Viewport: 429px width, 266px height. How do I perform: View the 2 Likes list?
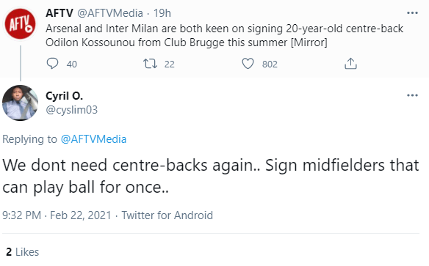[23, 252]
